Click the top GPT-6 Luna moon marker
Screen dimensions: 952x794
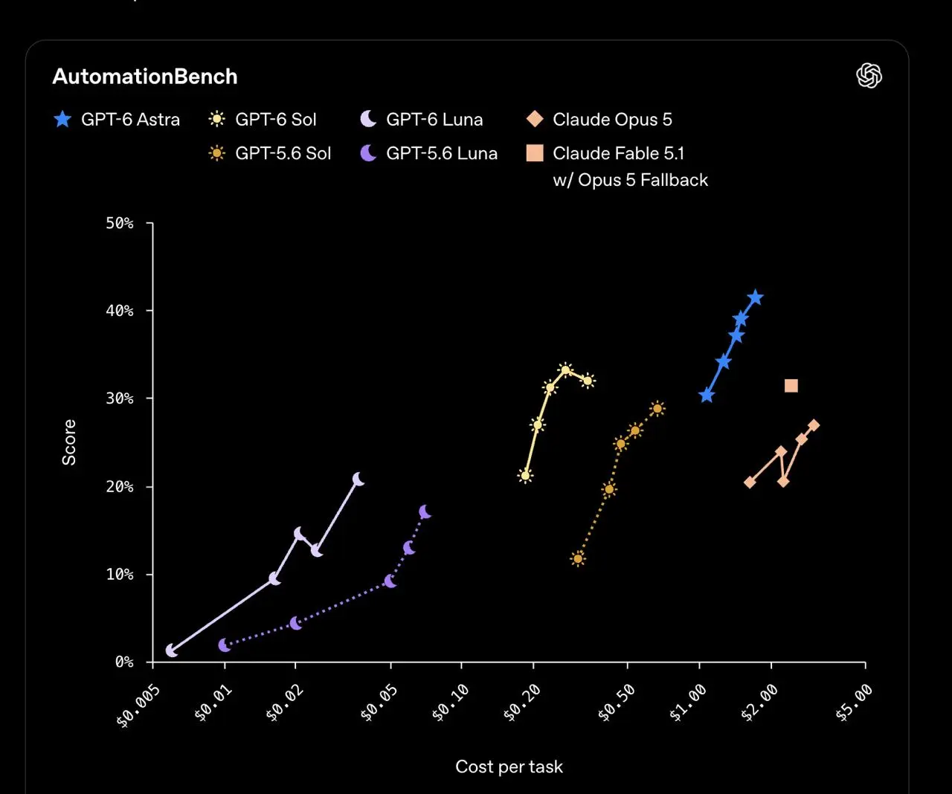(358, 480)
